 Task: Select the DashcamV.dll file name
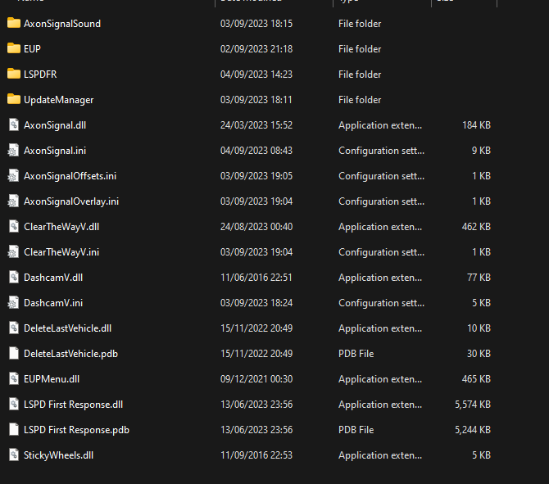click(53, 278)
